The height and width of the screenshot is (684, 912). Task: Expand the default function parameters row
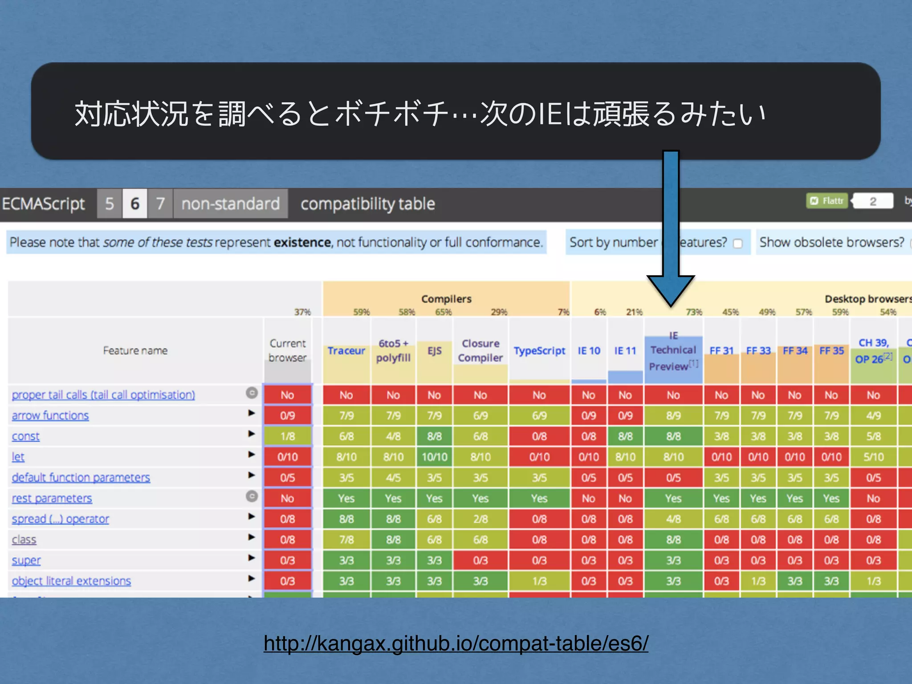tap(252, 475)
